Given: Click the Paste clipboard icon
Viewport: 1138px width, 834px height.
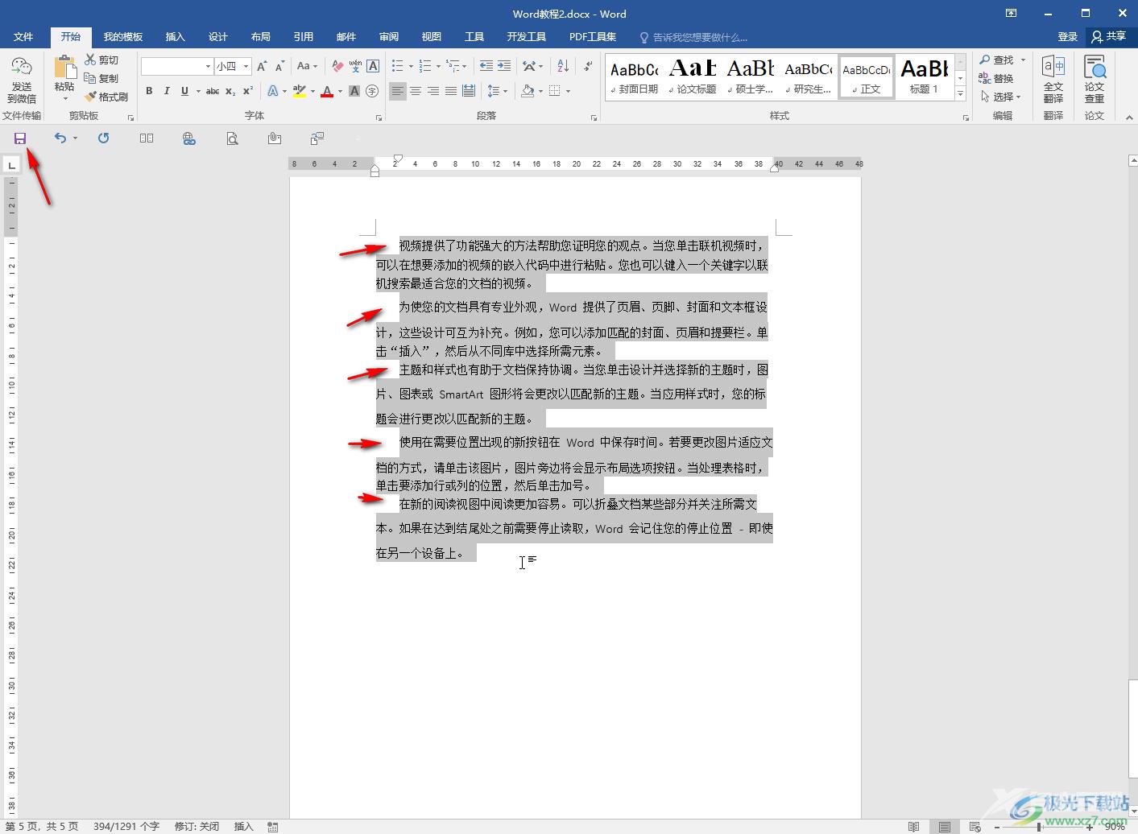Looking at the screenshot, I should tap(64, 68).
